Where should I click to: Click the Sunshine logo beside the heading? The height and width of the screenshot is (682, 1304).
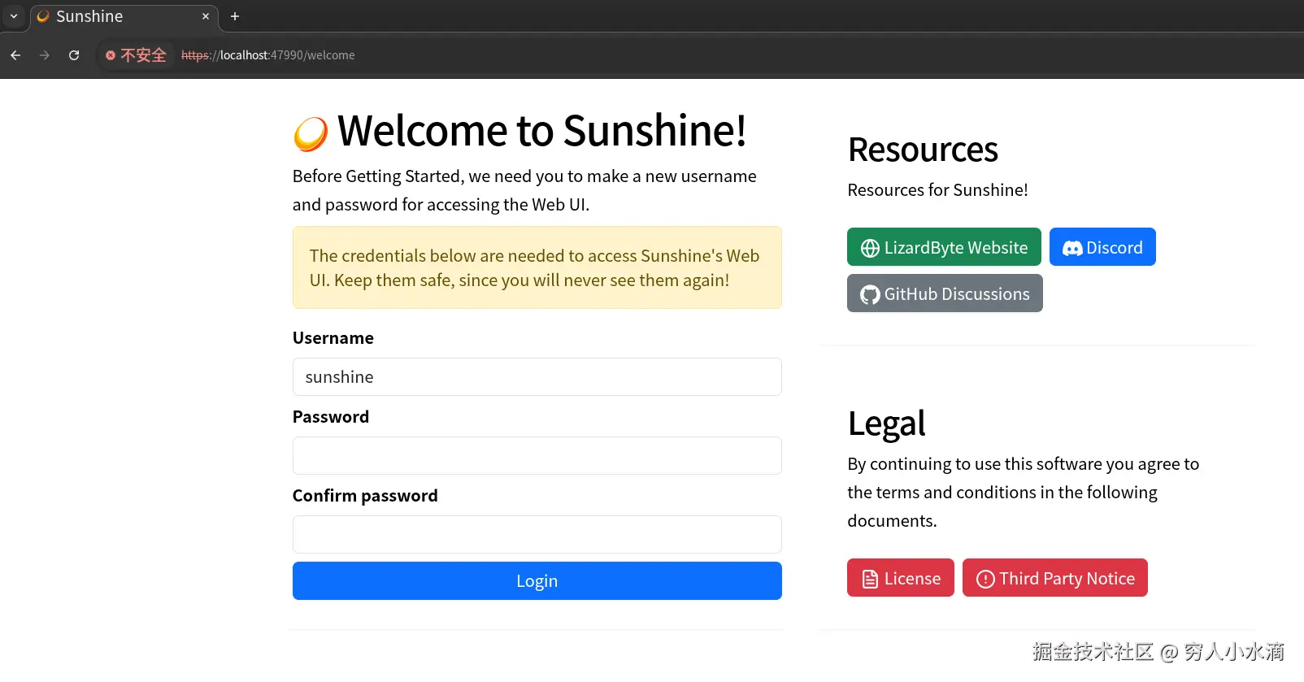311,133
